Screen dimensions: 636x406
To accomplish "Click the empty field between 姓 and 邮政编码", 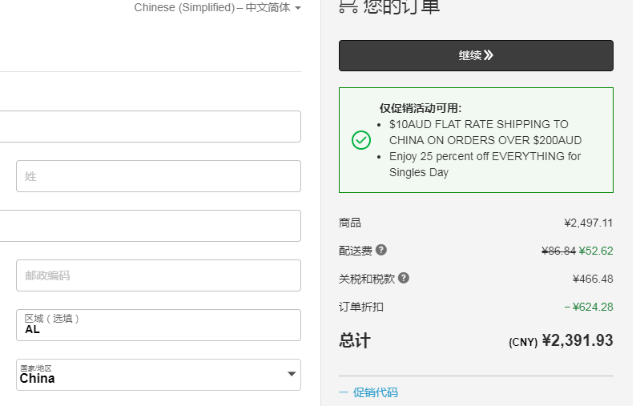I will coord(151,226).
